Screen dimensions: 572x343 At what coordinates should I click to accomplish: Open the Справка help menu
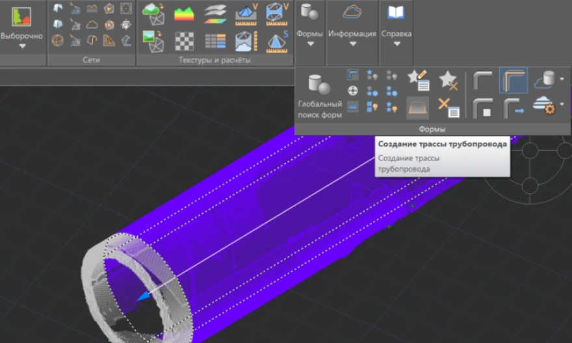[x=396, y=44]
